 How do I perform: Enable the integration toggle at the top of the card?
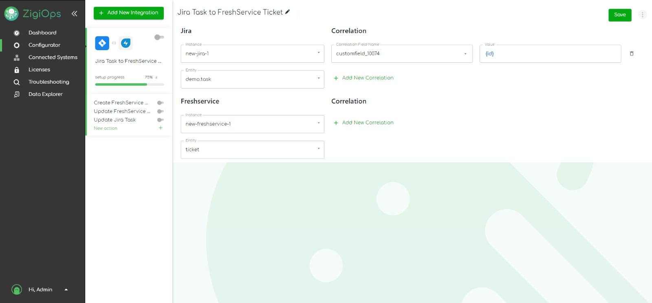click(x=159, y=37)
